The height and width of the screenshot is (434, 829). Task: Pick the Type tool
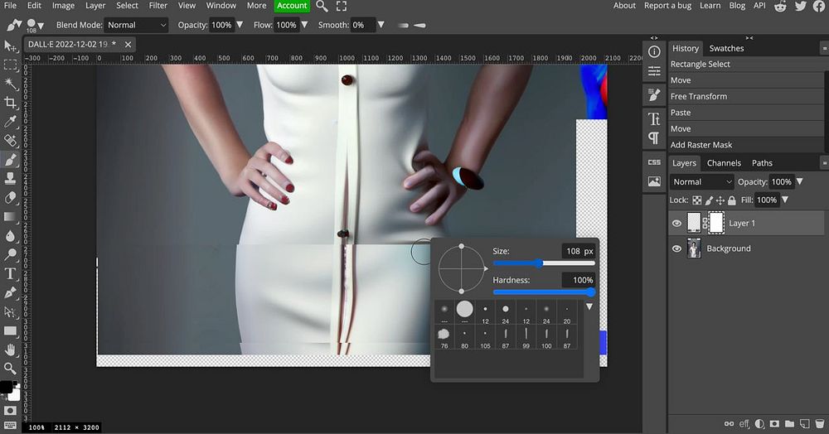[x=11, y=273]
